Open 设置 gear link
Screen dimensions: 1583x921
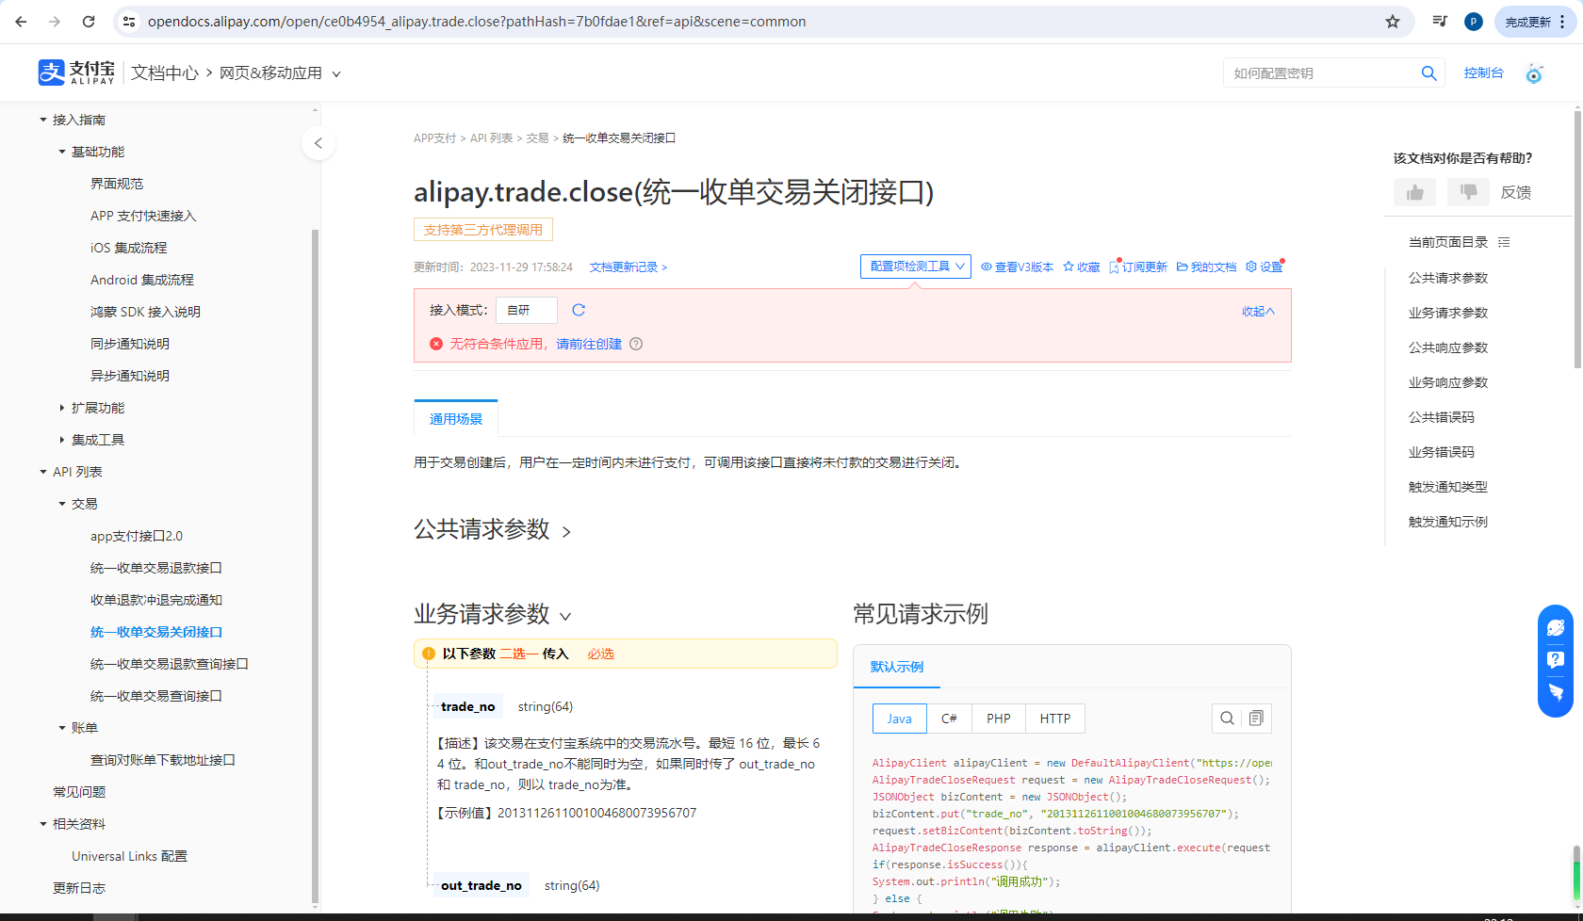click(1265, 267)
